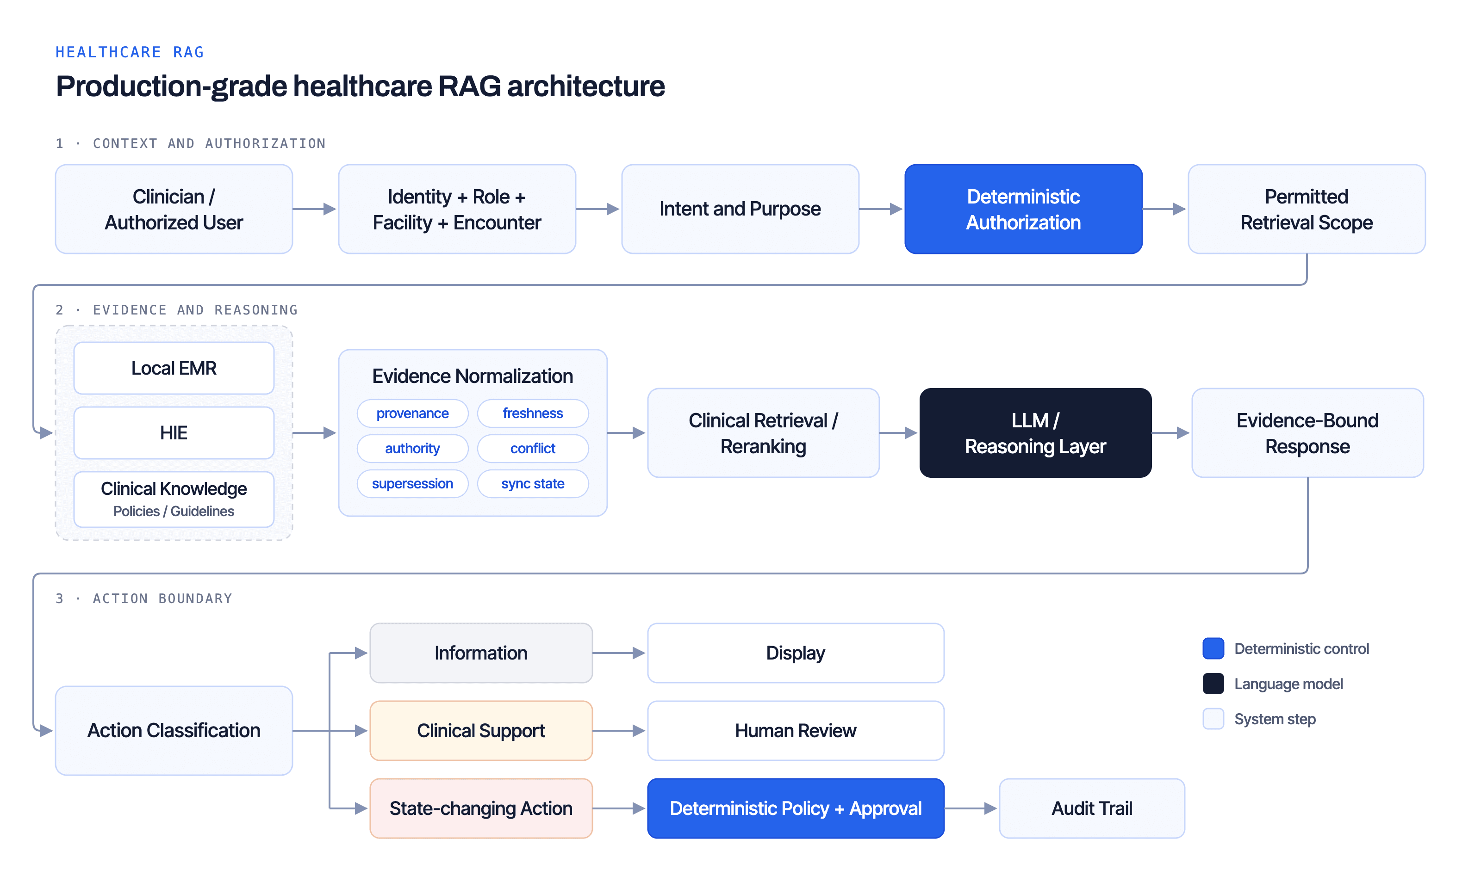Click the LLM / Reasoning Layer dark box
Screen dimensions: 1481x888
click(x=1035, y=432)
